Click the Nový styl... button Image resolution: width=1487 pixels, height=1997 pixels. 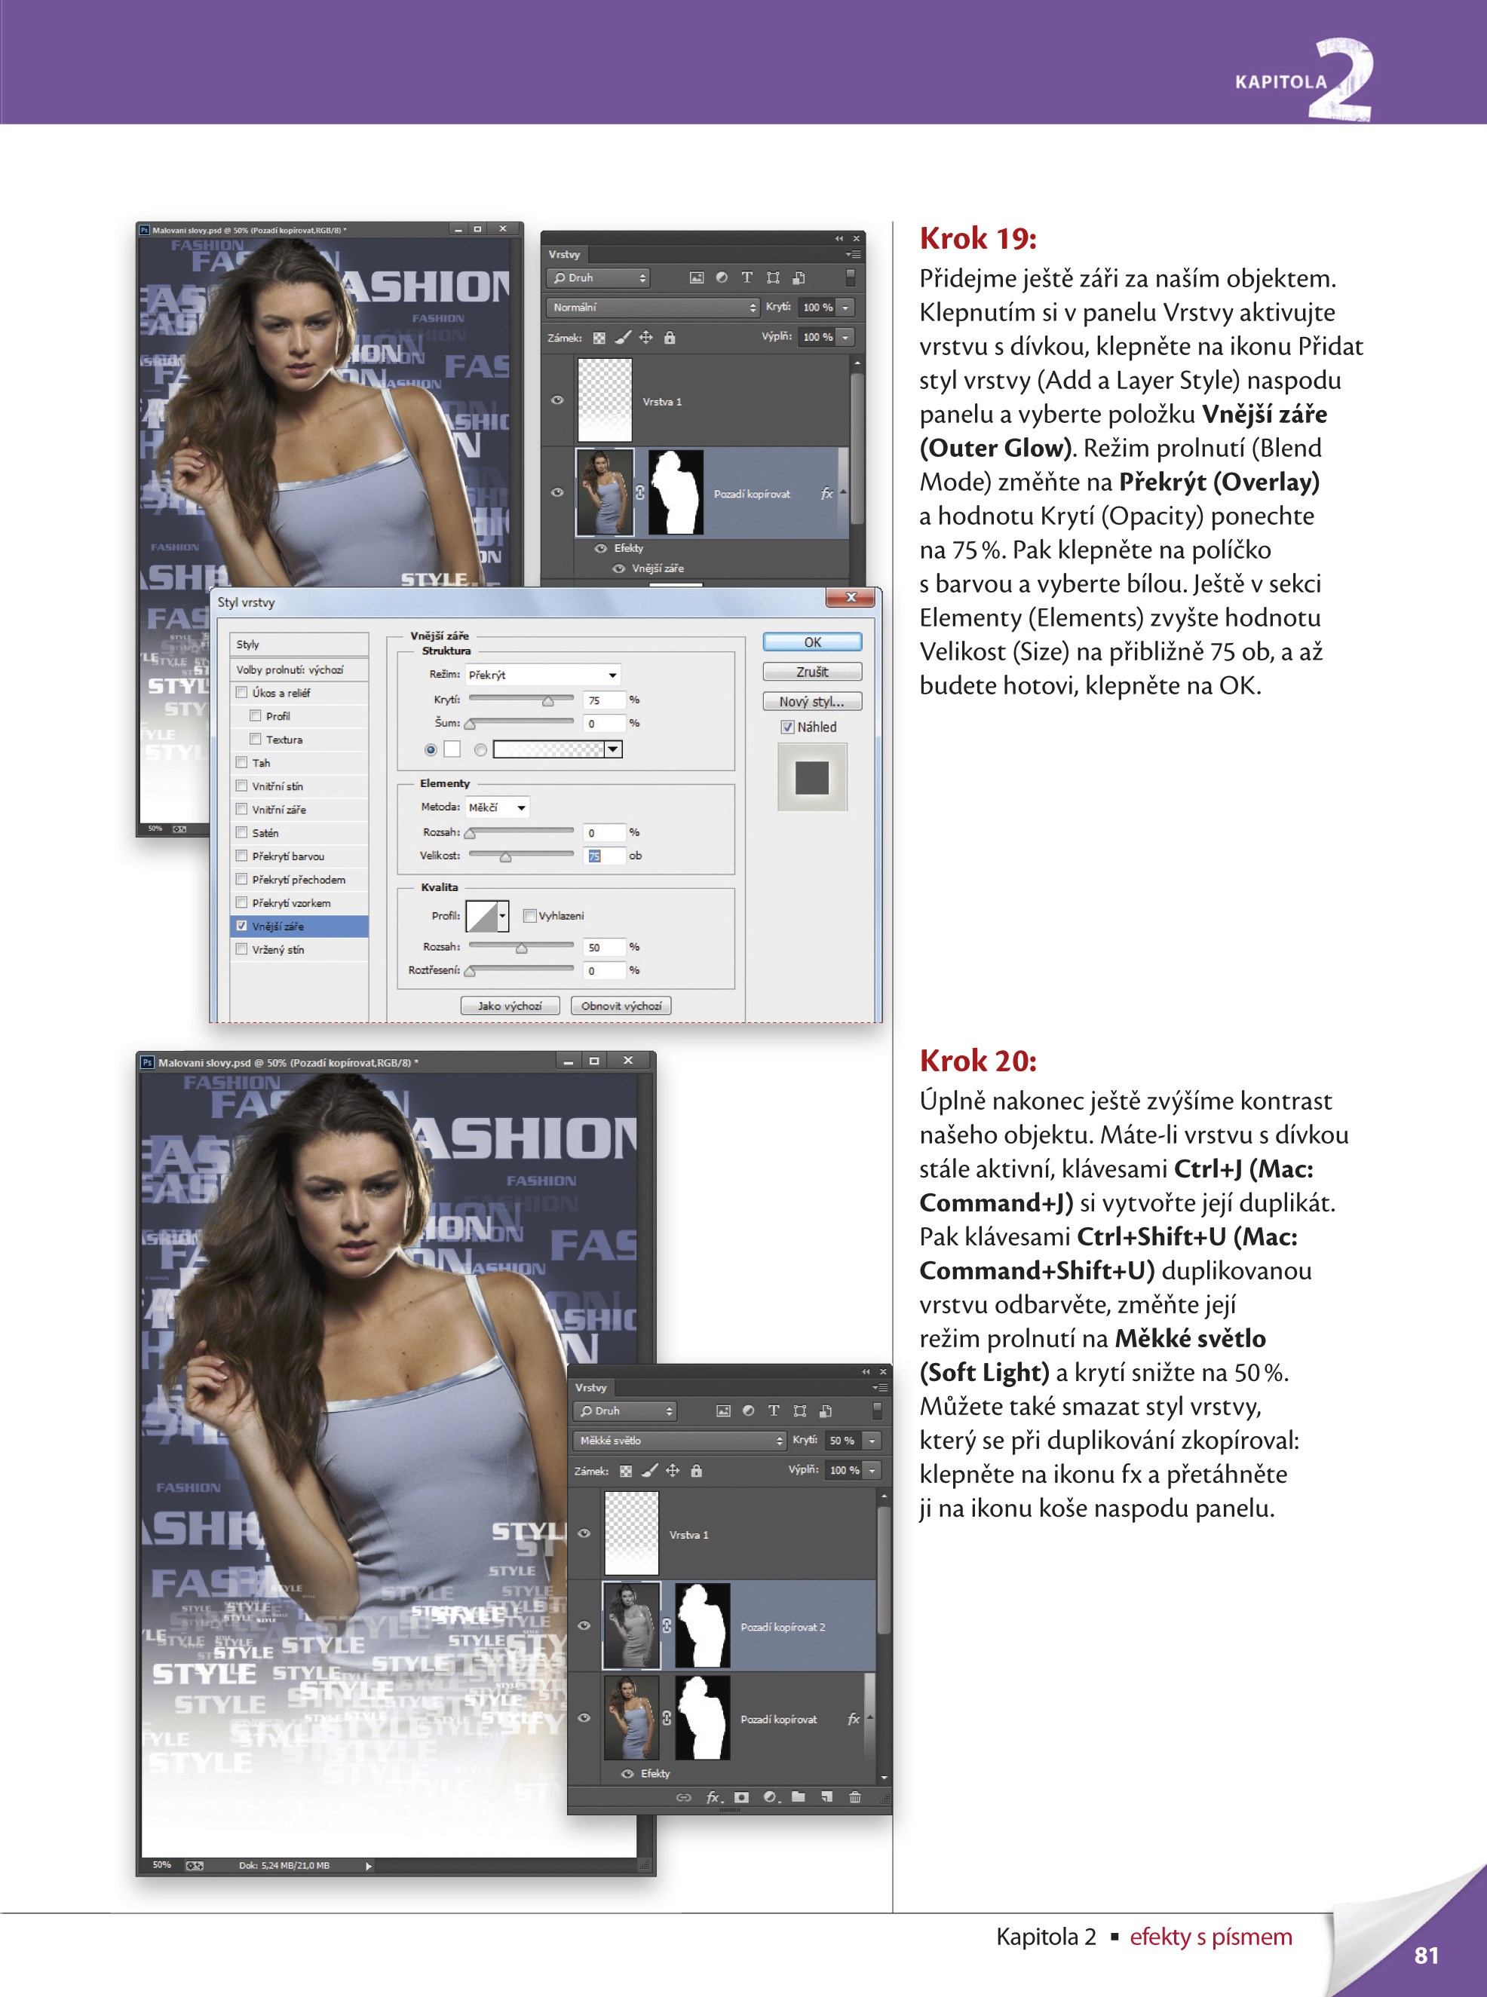[811, 702]
